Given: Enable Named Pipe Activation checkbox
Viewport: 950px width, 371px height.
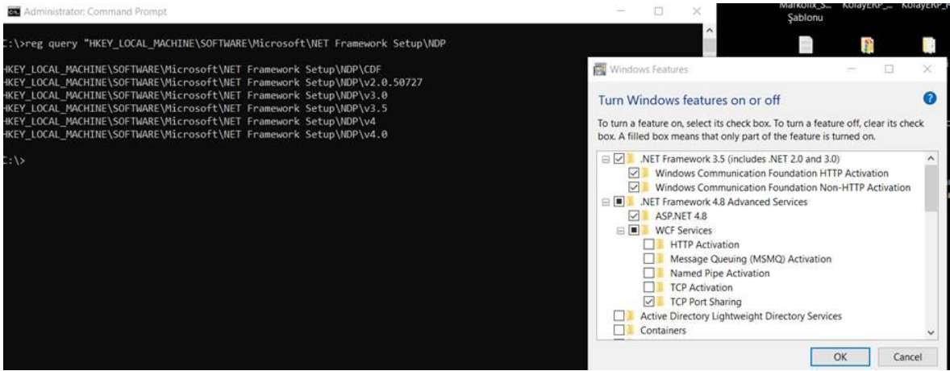Looking at the screenshot, I should point(649,273).
